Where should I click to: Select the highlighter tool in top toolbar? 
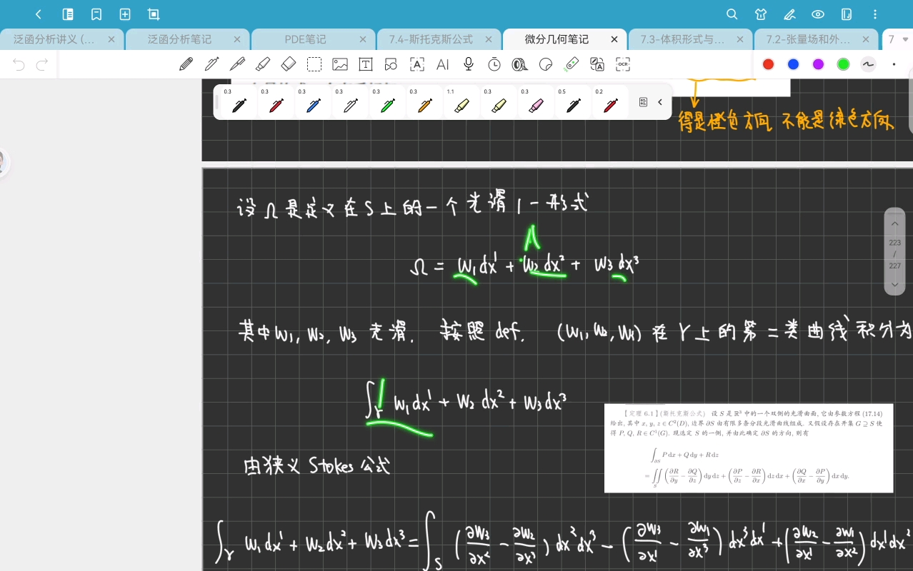coord(263,64)
